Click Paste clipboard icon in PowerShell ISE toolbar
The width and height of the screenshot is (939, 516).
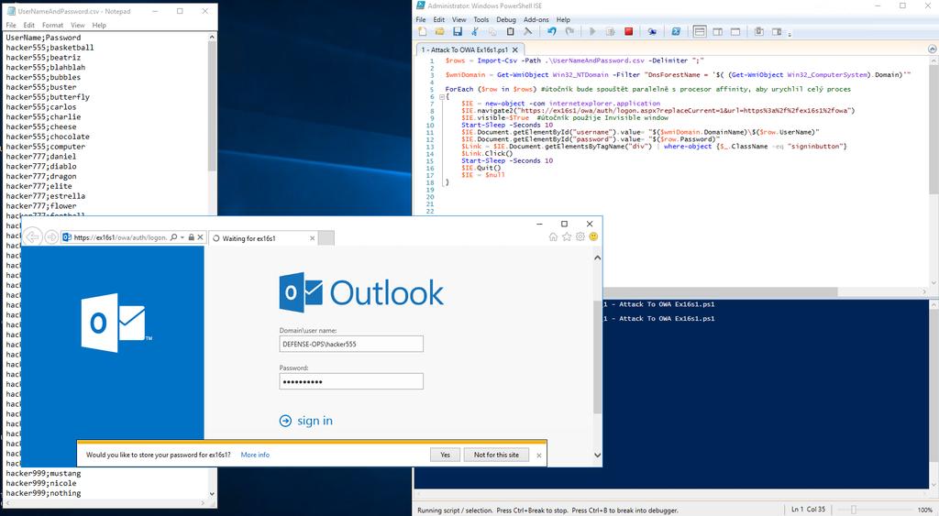[510, 32]
